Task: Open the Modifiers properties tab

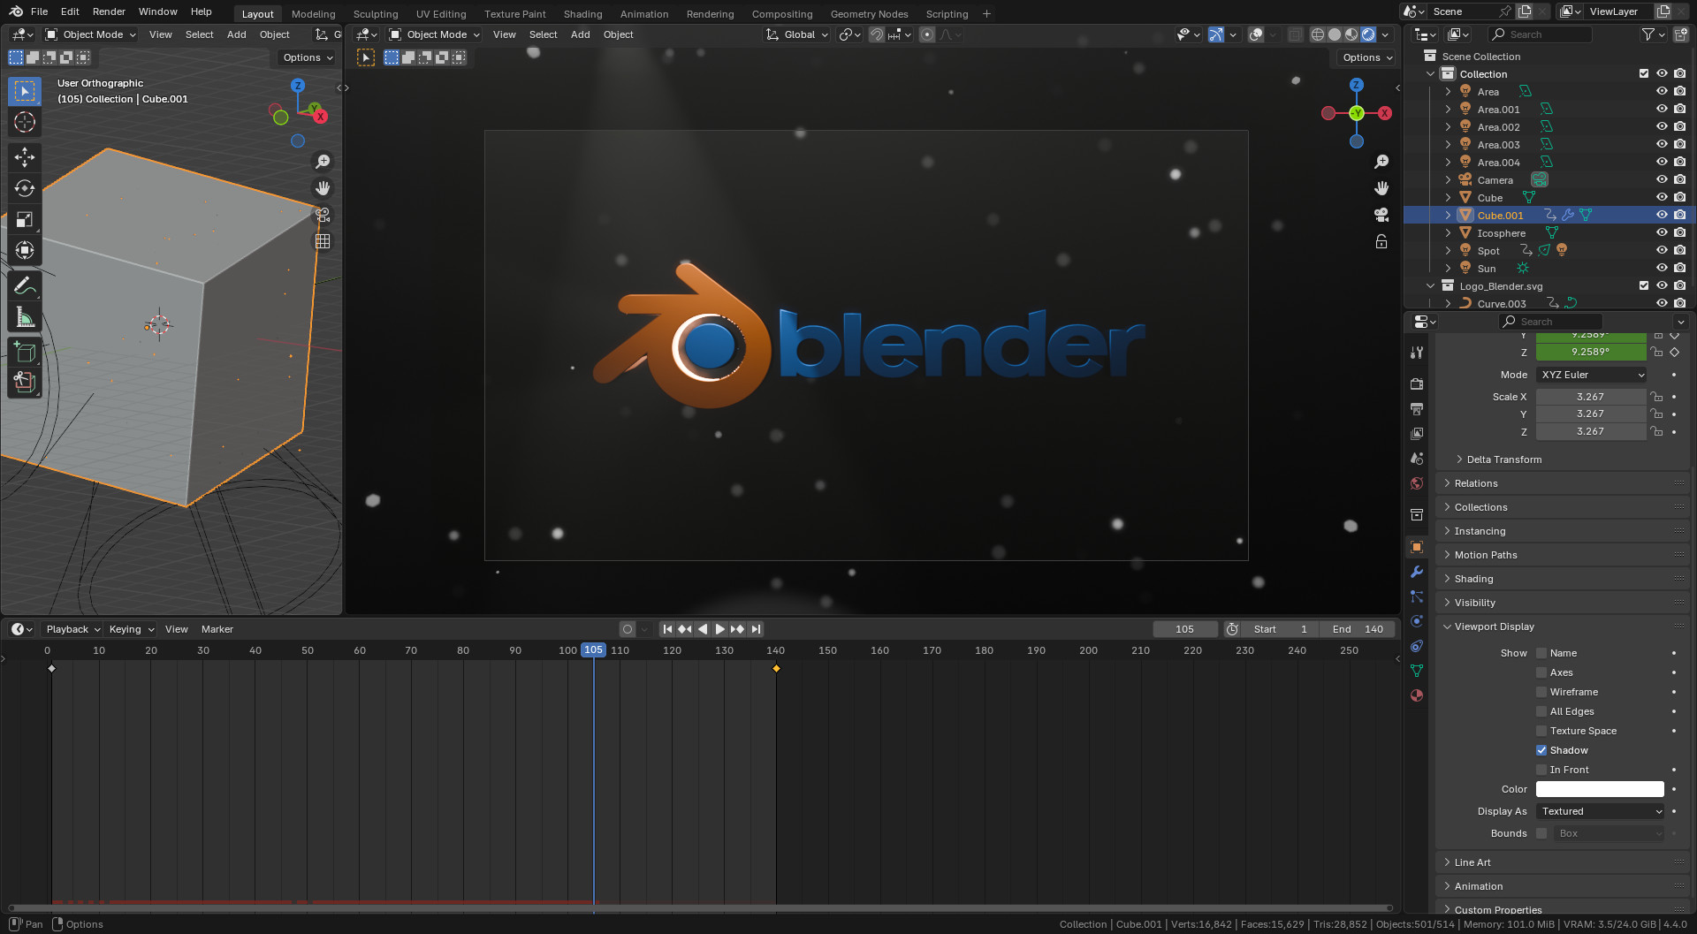Action: click(1417, 572)
